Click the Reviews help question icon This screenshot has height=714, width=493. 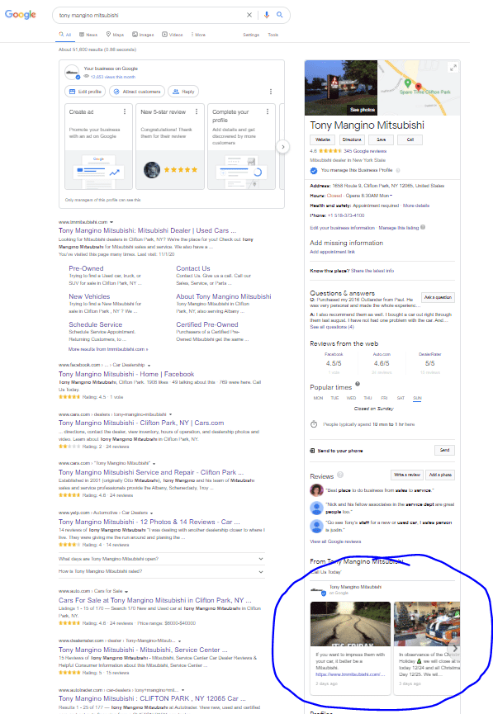point(340,475)
